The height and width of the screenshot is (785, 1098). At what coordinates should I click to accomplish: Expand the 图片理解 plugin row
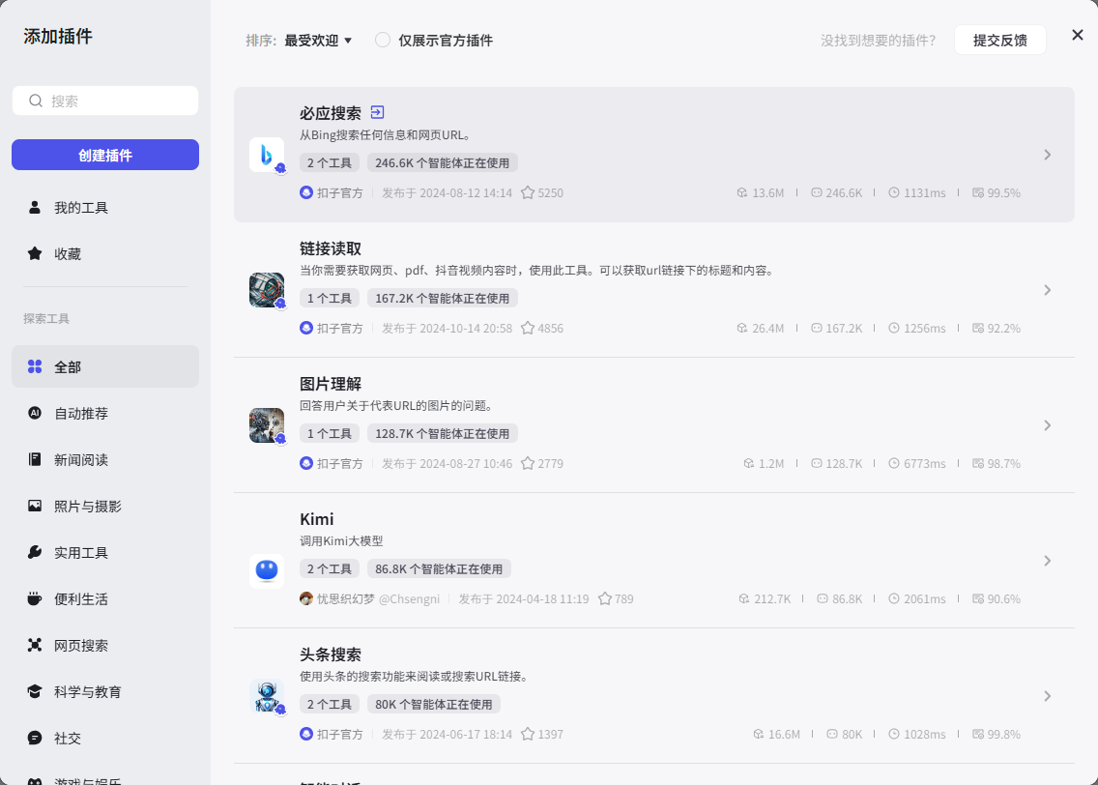pyautogui.click(x=1047, y=424)
